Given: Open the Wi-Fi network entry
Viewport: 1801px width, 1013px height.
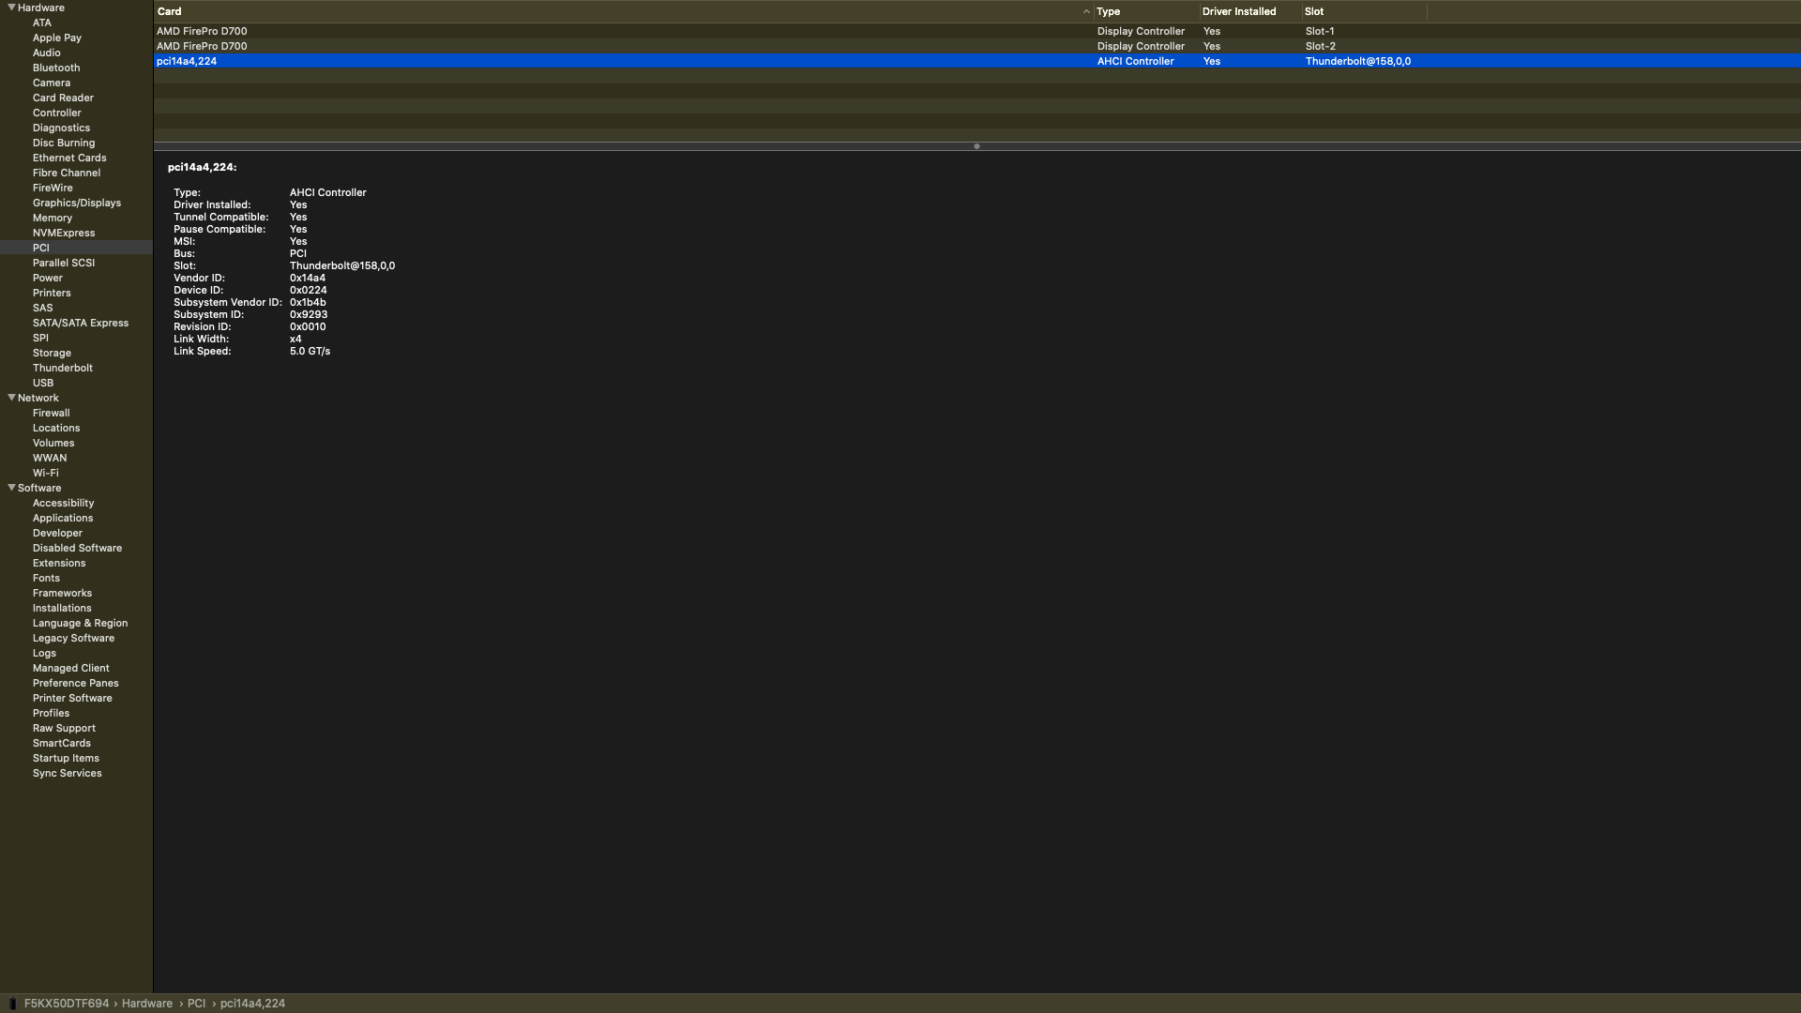Looking at the screenshot, I should coord(45,473).
